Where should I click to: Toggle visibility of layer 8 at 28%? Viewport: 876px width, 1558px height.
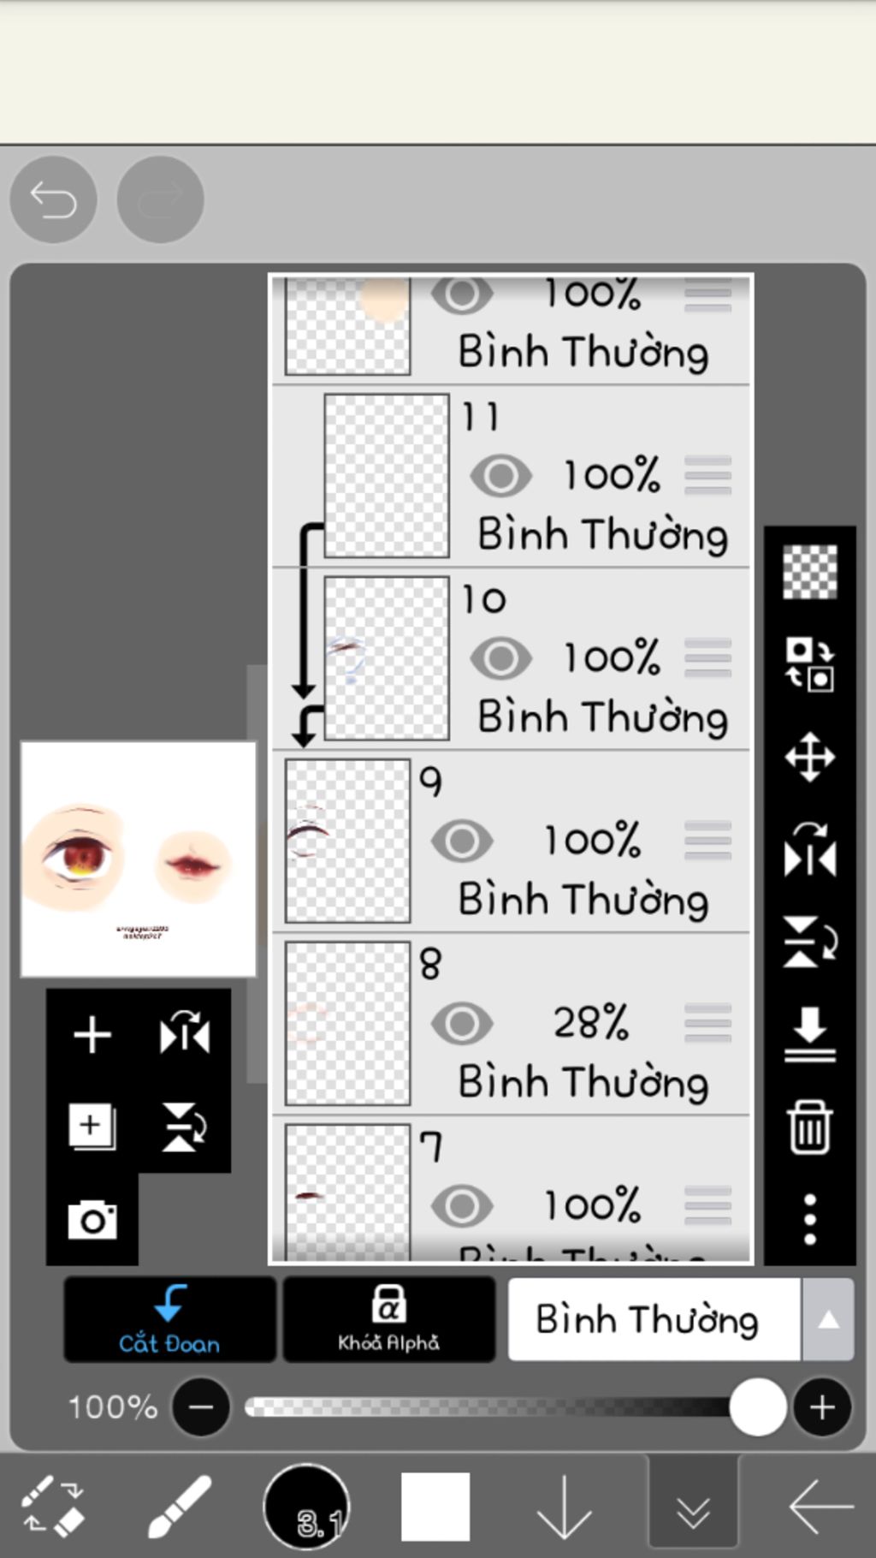click(462, 1023)
